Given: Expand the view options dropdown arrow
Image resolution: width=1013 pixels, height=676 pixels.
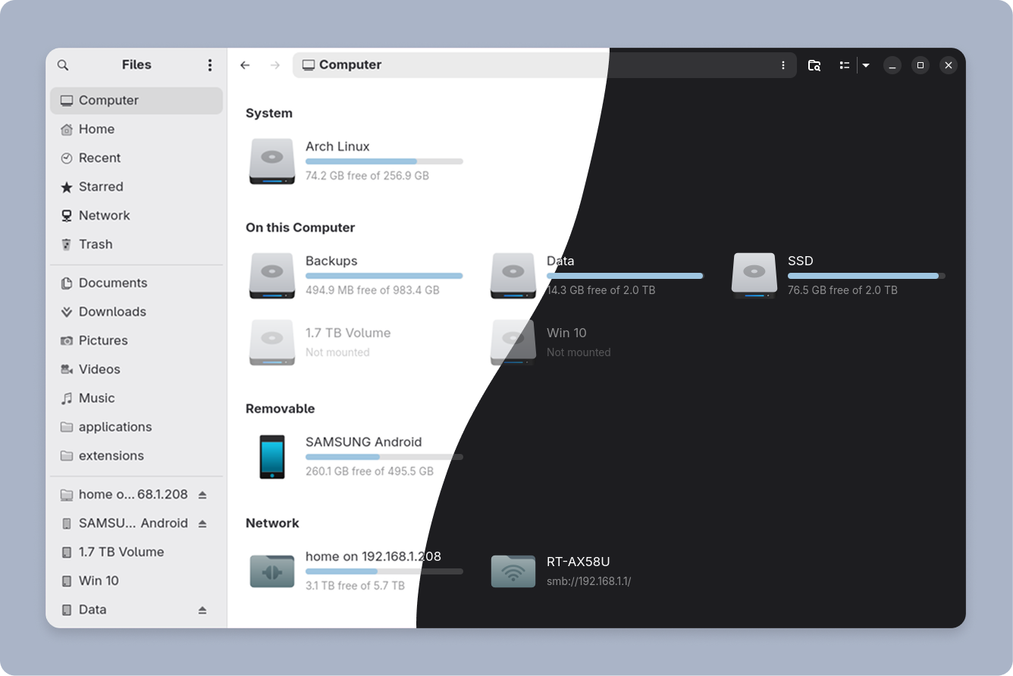Looking at the screenshot, I should [866, 65].
